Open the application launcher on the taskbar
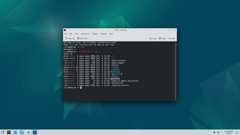Screen dimensions: 240x135 pos(3,132)
